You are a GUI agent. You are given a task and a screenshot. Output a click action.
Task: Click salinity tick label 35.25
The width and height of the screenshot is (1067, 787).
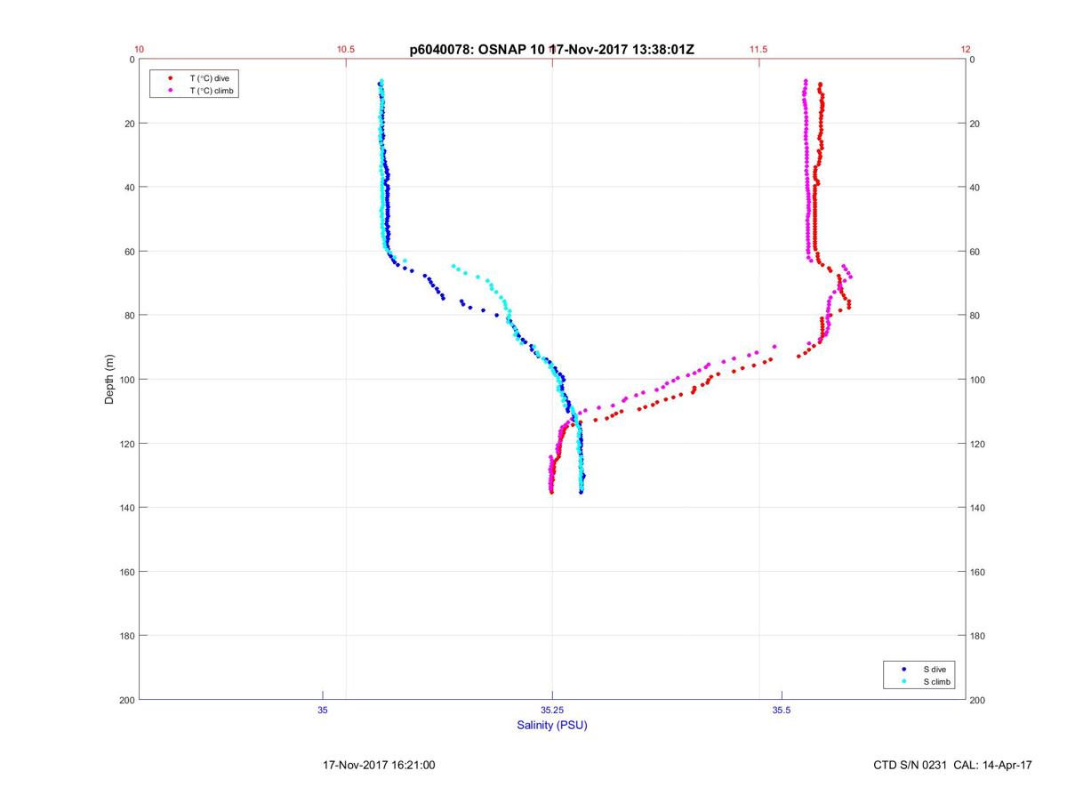tap(552, 710)
